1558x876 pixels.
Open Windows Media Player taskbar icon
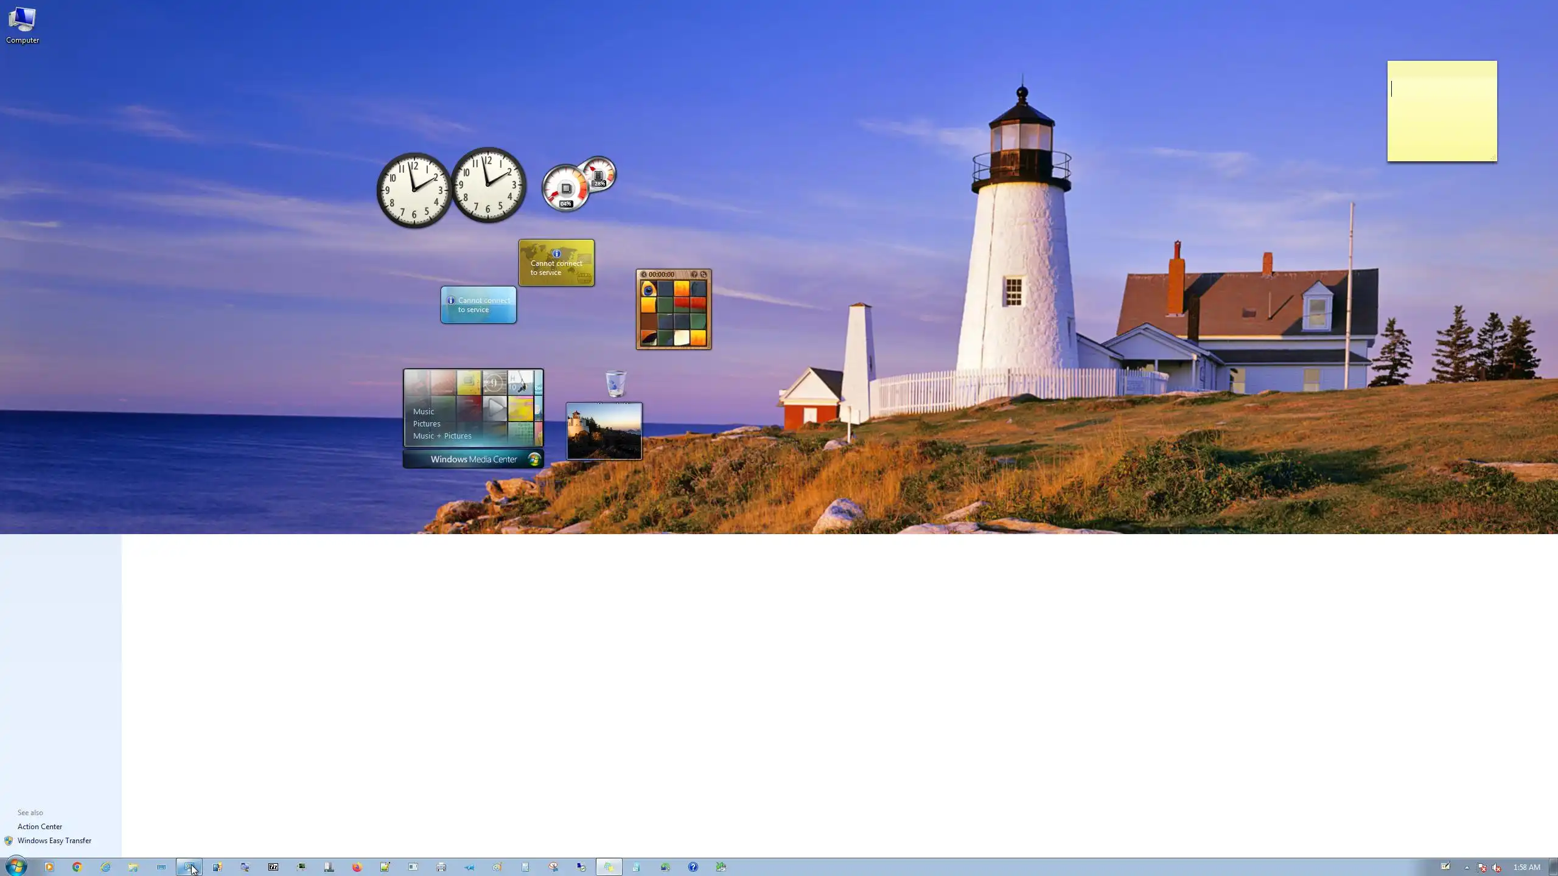pos(49,867)
